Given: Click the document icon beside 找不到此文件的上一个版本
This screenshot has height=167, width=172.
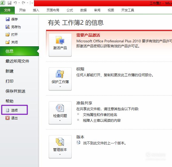Looking at the screenshot, I should [78, 143].
